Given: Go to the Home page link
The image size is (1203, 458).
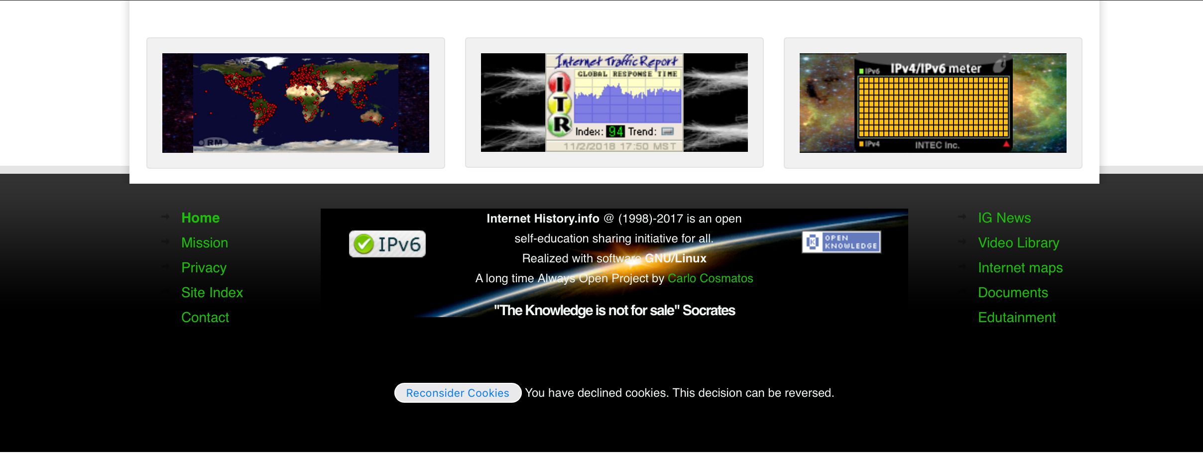Looking at the screenshot, I should pyautogui.click(x=200, y=218).
